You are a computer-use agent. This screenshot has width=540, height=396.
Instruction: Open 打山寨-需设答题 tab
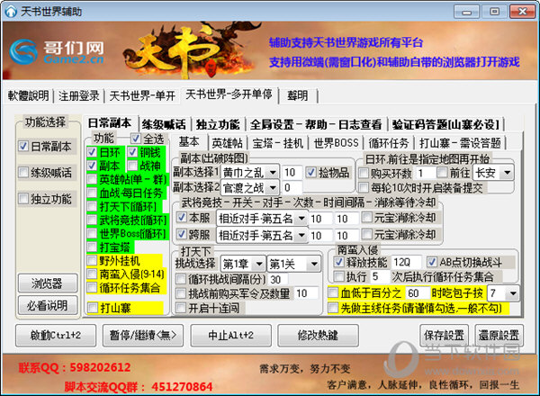click(460, 143)
